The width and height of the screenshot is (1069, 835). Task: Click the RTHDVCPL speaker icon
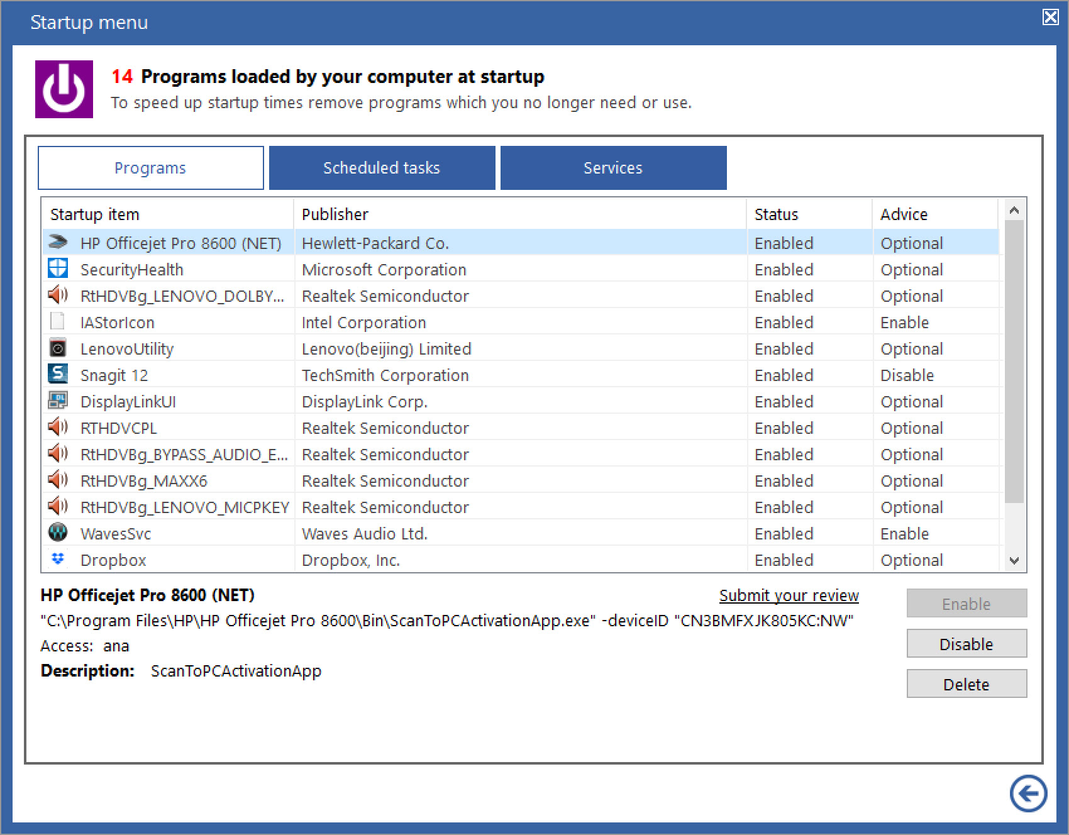(x=58, y=427)
